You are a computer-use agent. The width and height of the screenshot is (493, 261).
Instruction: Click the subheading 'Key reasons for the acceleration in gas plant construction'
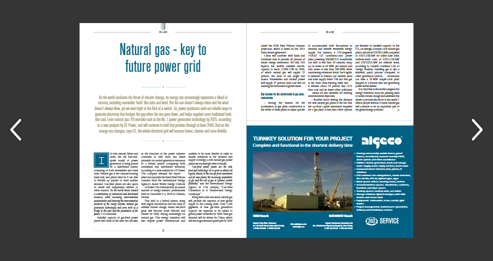tap(283, 96)
